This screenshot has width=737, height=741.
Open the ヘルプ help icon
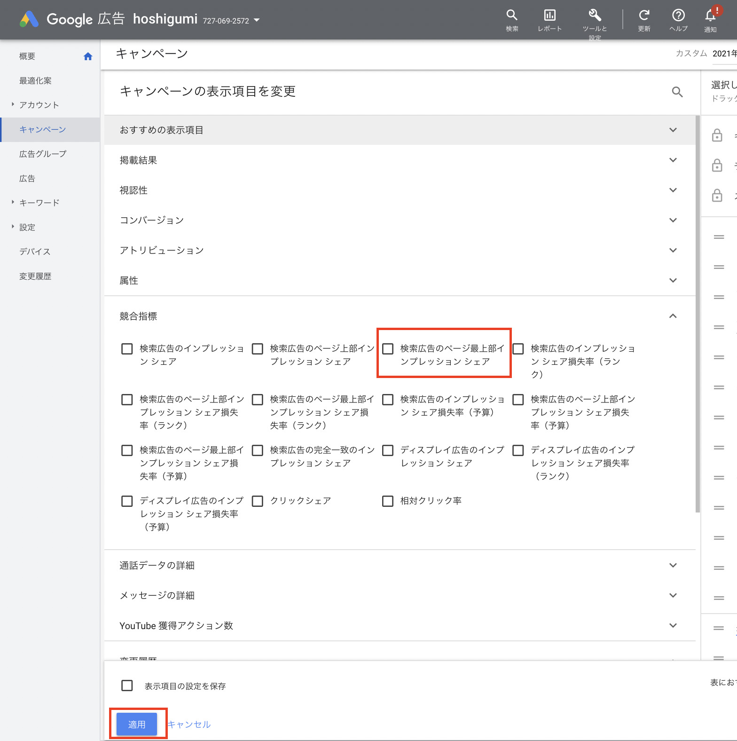pos(678,16)
